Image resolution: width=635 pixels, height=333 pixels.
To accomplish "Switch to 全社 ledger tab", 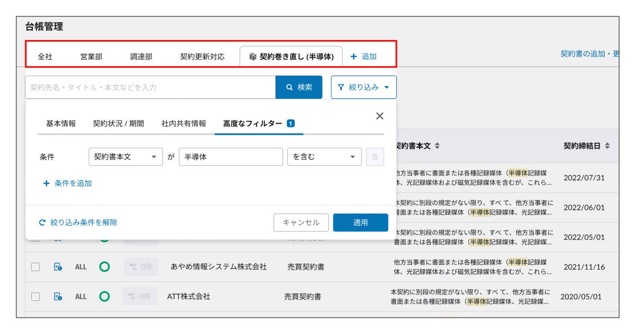I will [x=45, y=57].
